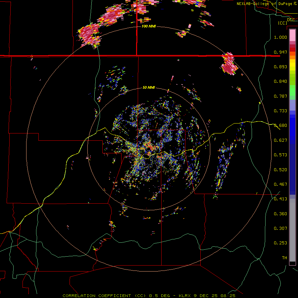Click the 0.840 color scale value

click(280, 81)
